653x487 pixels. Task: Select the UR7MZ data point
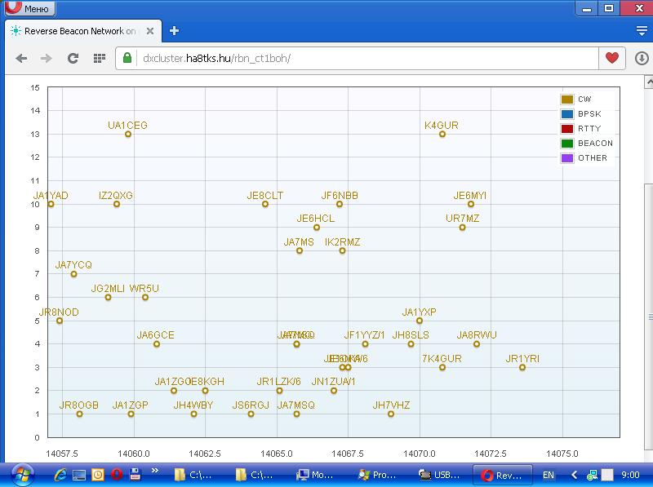(462, 228)
